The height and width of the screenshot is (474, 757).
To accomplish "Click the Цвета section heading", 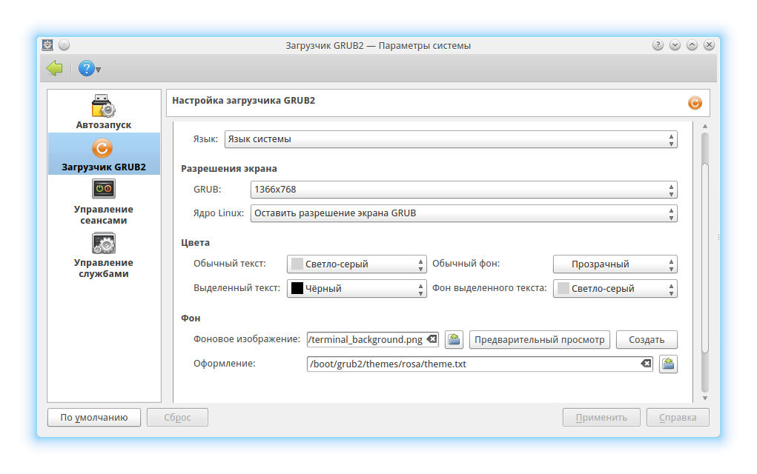I will (x=196, y=242).
